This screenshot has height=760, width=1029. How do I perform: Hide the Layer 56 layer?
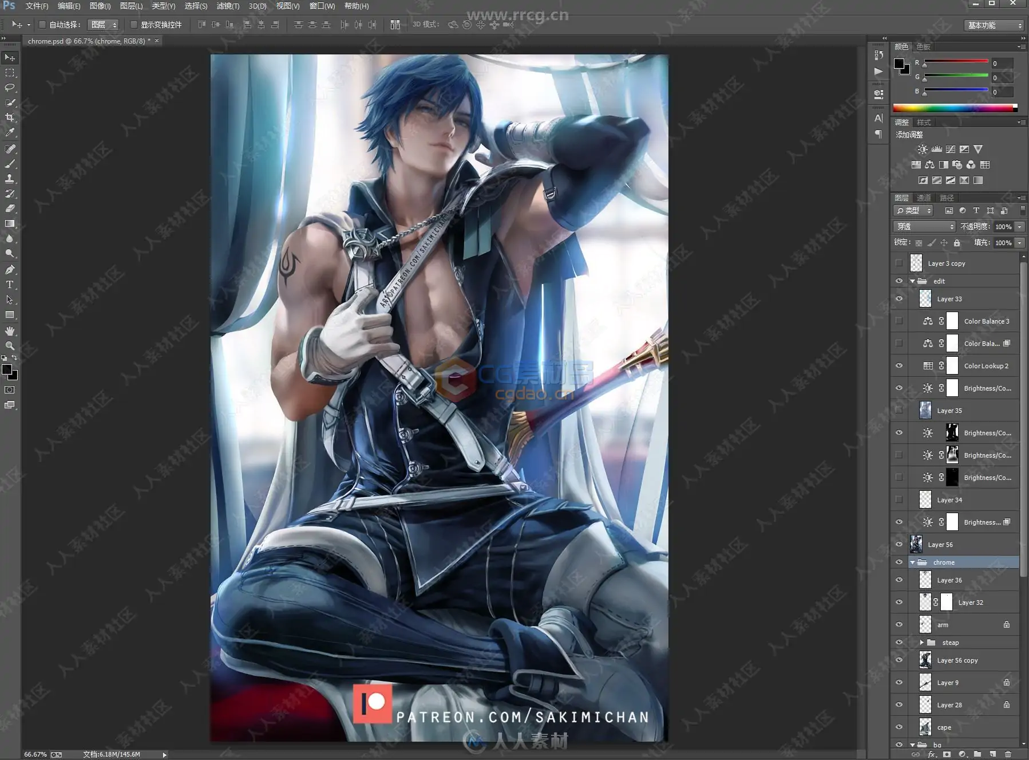[x=899, y=545]
